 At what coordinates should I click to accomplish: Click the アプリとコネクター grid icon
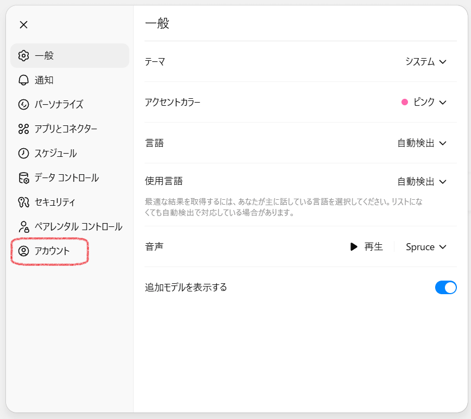[23, 129]
